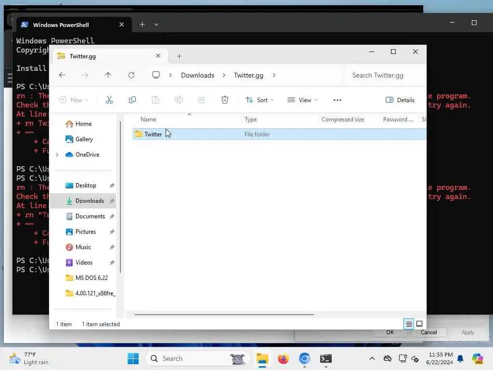Open Home in navigation pane
The image size is (493, 370).
[83, 124]
